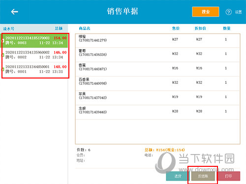The width and height of the screenshot is (246, 184).
Task: Click ¥16 in the 折扣价 column
Action: 199,68
